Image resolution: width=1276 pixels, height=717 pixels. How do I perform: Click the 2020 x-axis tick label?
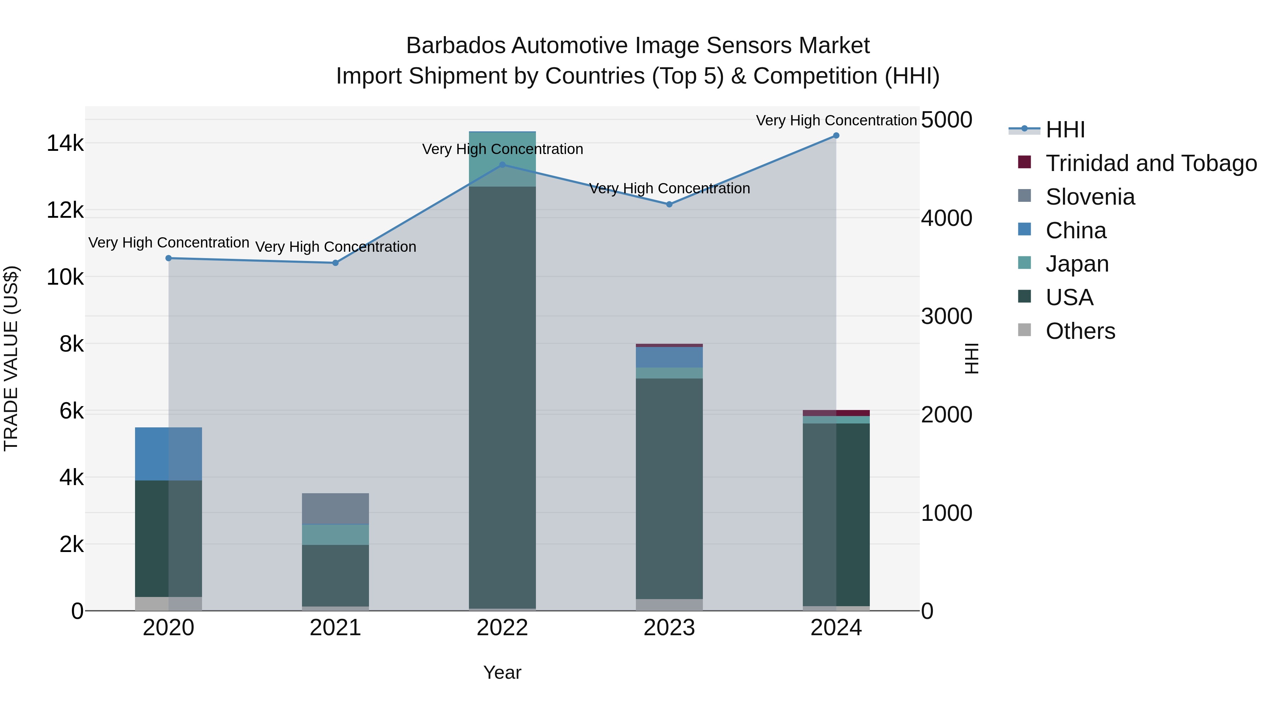[x=168, y=628]
